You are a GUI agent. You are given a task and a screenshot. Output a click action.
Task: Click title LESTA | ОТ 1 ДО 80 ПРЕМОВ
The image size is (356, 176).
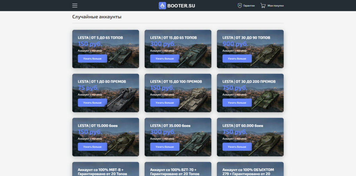click(x=102, y=82)
